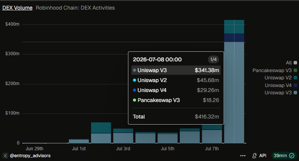Click the $400m y-axis label

12,24
